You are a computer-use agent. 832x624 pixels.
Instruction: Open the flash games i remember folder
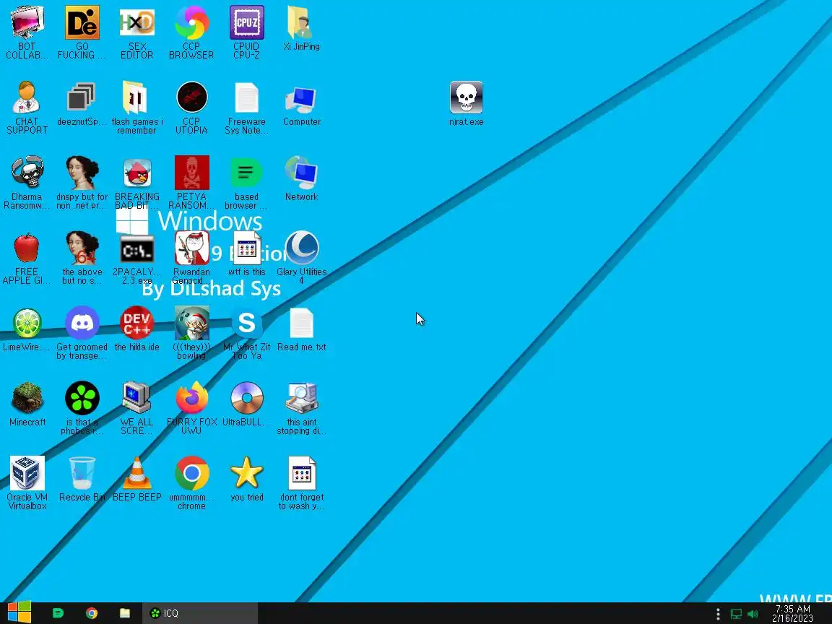(136, 97)
